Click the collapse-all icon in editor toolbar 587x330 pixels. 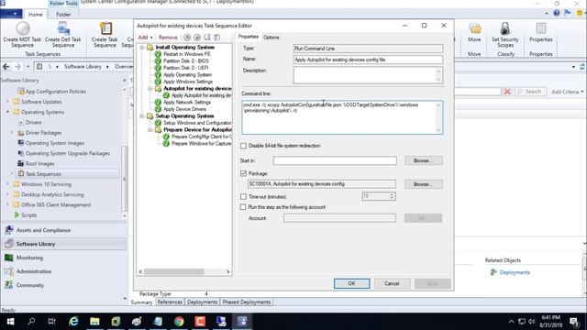click(216, 38)
